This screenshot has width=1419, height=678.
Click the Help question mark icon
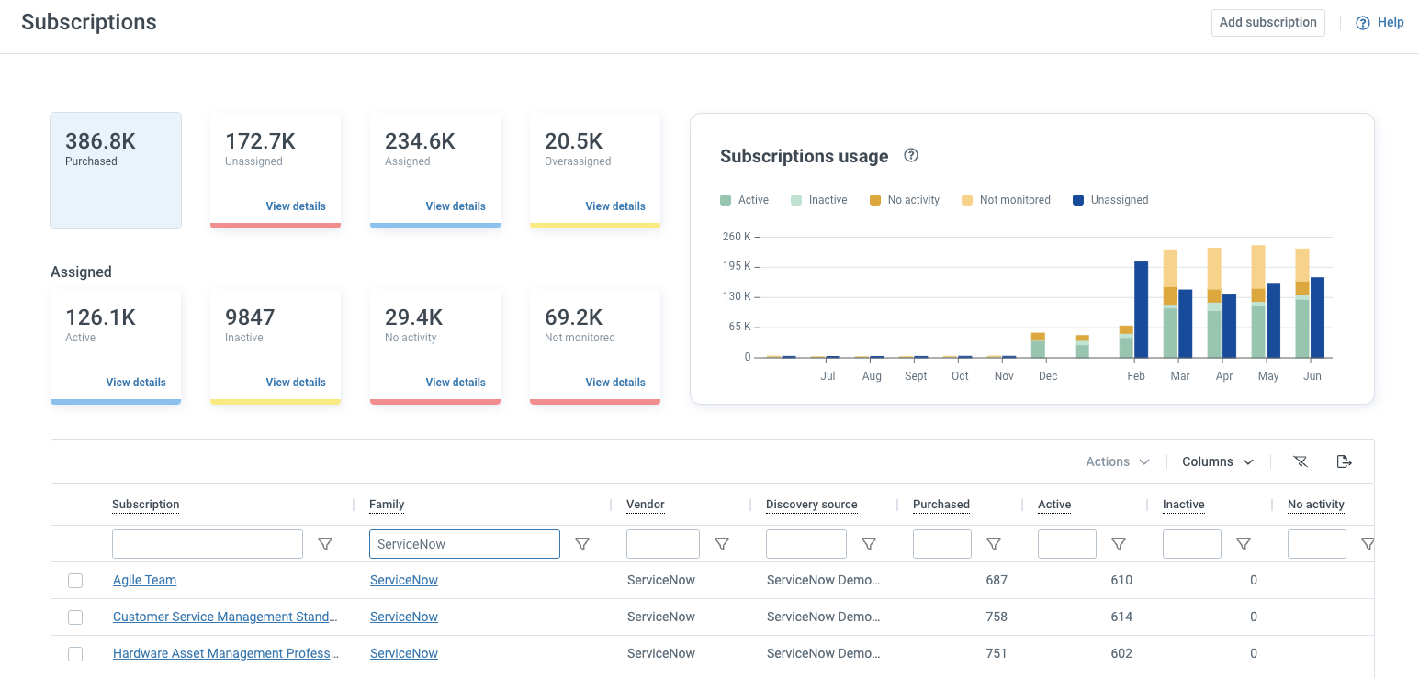[1363, 23]
